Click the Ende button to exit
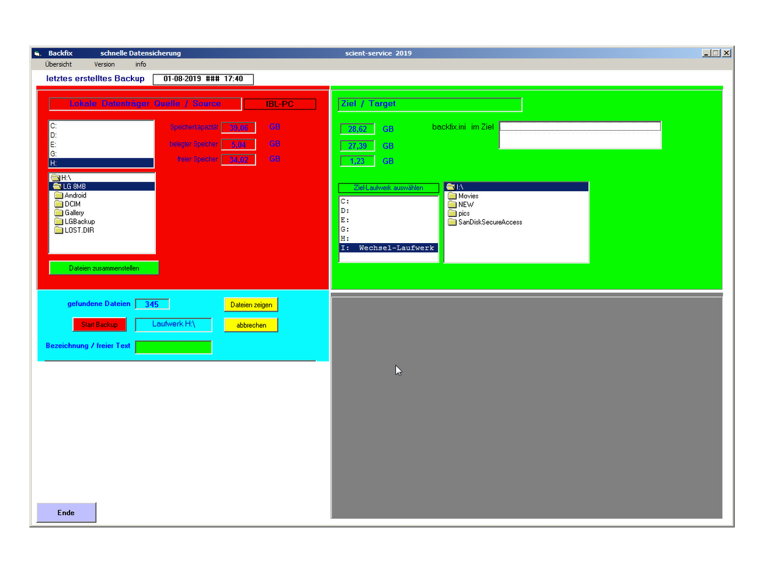The image size is (764, 573). (66, 513)
